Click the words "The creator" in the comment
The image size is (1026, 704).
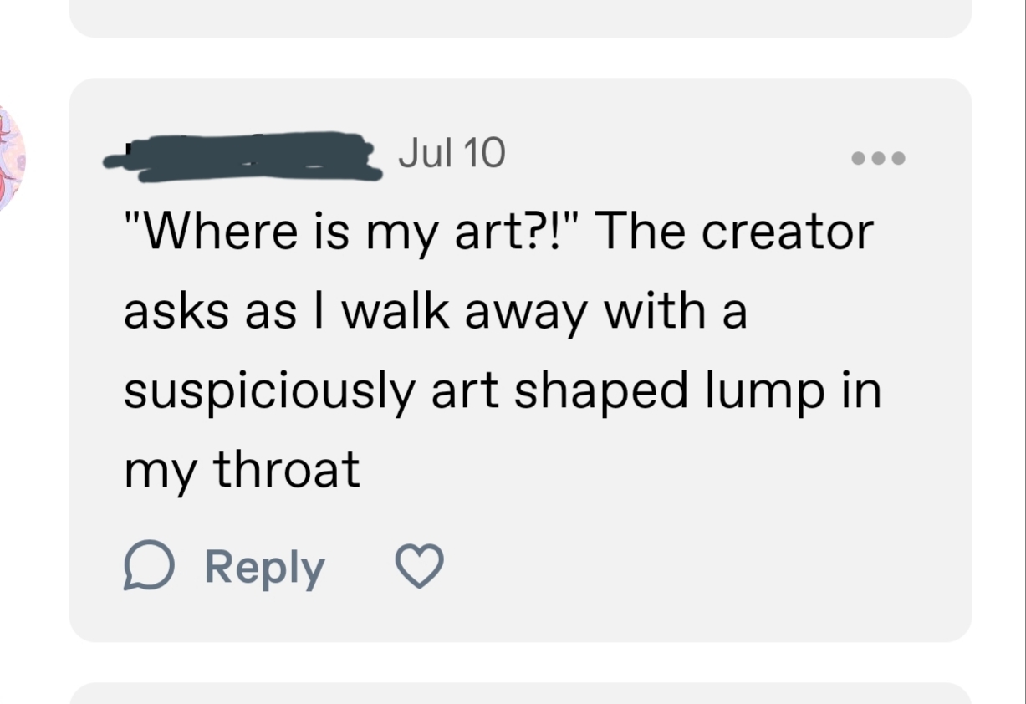[734, 232]
